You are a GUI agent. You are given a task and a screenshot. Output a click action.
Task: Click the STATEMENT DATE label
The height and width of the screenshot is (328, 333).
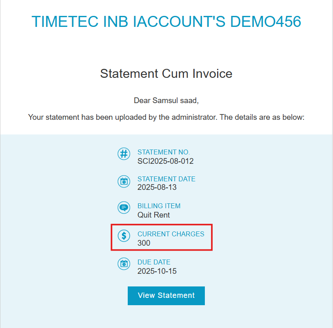click(166, 179)
